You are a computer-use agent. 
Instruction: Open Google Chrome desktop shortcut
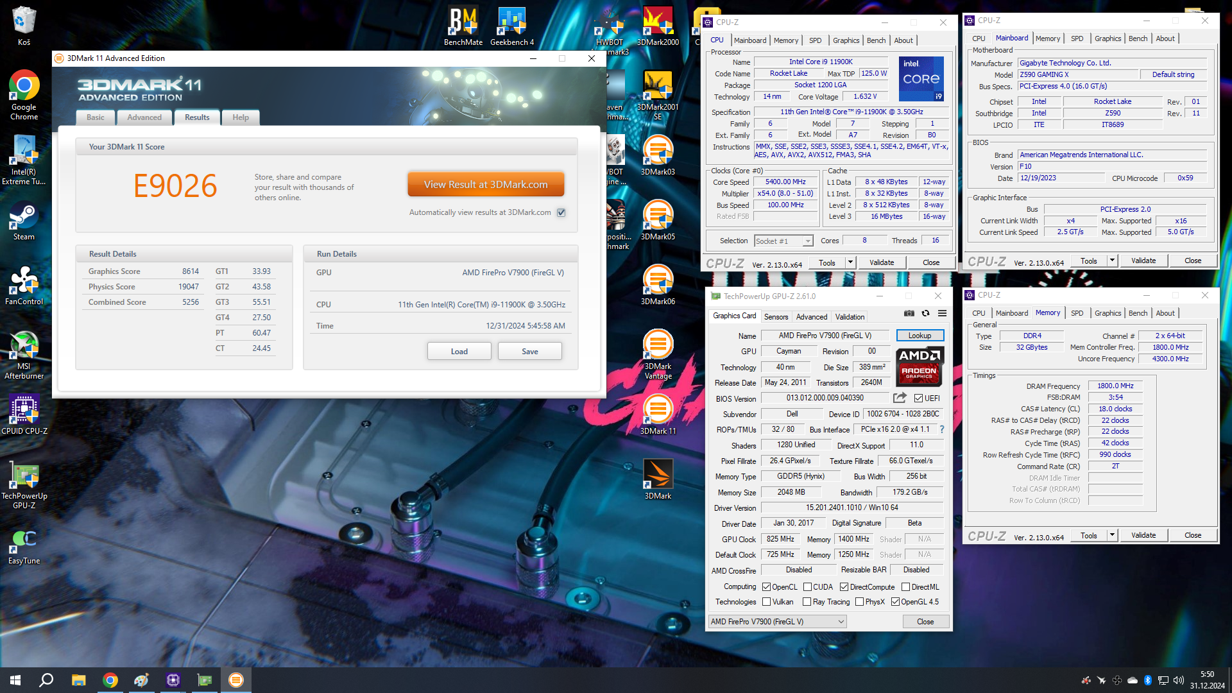24,95
